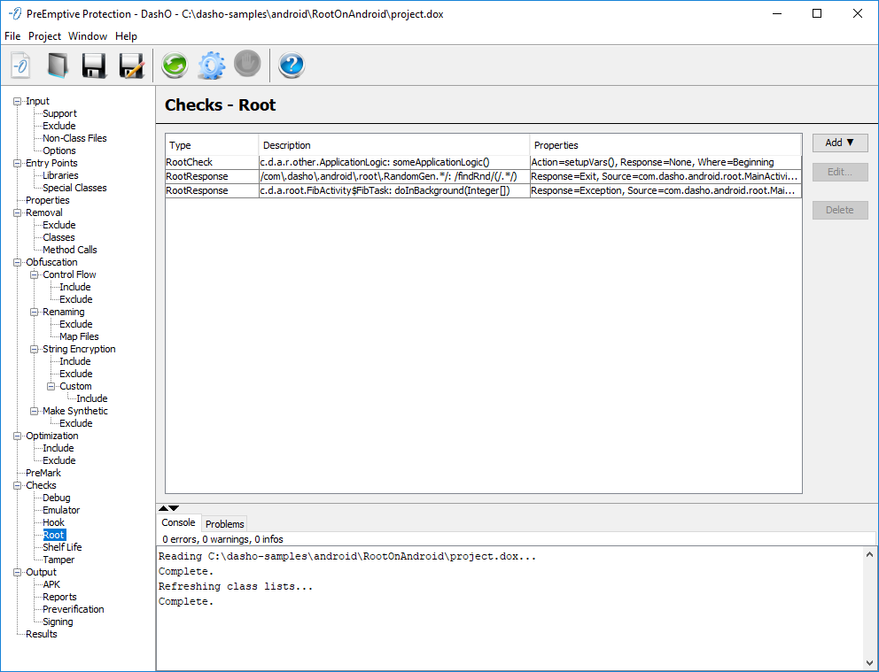Click the console panel collapse arrows
The height and width of the screenshot is (672, 879).
pyautogui.click(x=168, y=508)
